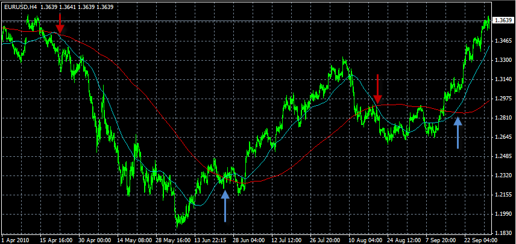Screen dimensions: 516x244
Task: Select the 1.1830 price axis value
Action: tap(503, 234)
